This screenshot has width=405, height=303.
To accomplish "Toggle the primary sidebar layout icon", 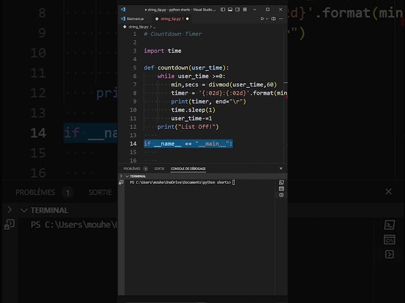I will 223,9.
